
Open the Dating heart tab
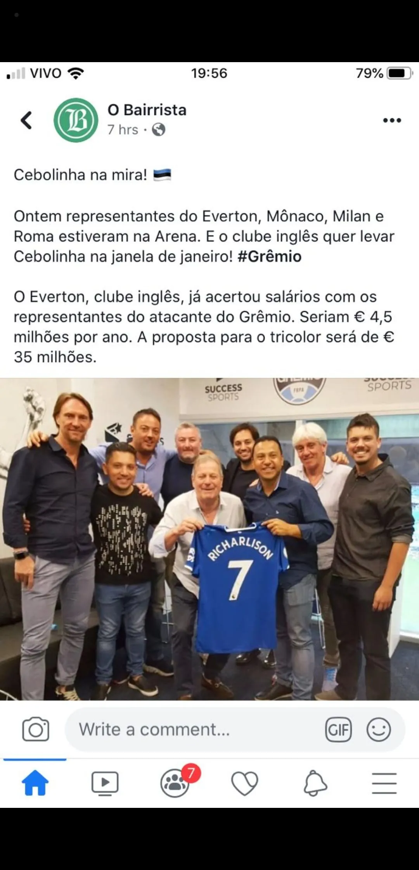[x=244, y=783]
